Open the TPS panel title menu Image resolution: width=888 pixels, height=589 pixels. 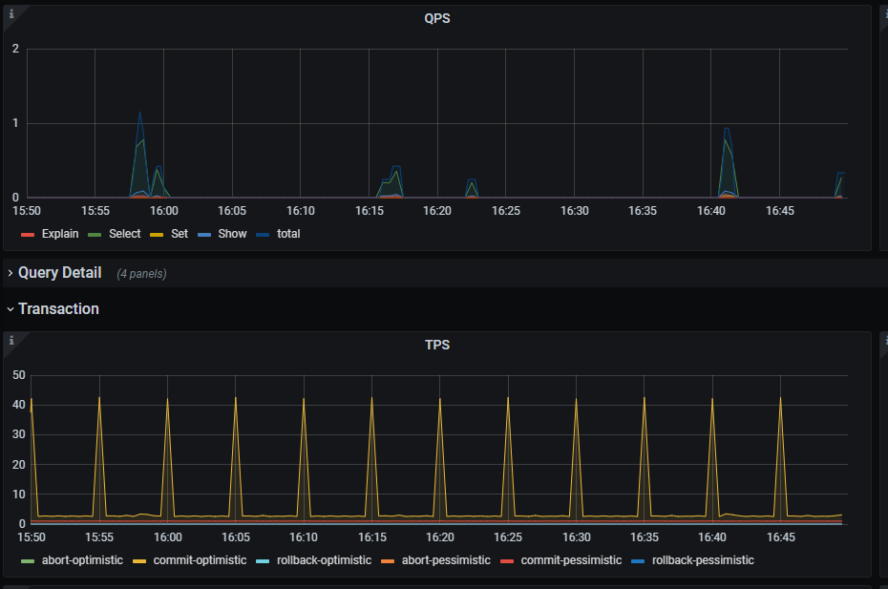point(437,345)
